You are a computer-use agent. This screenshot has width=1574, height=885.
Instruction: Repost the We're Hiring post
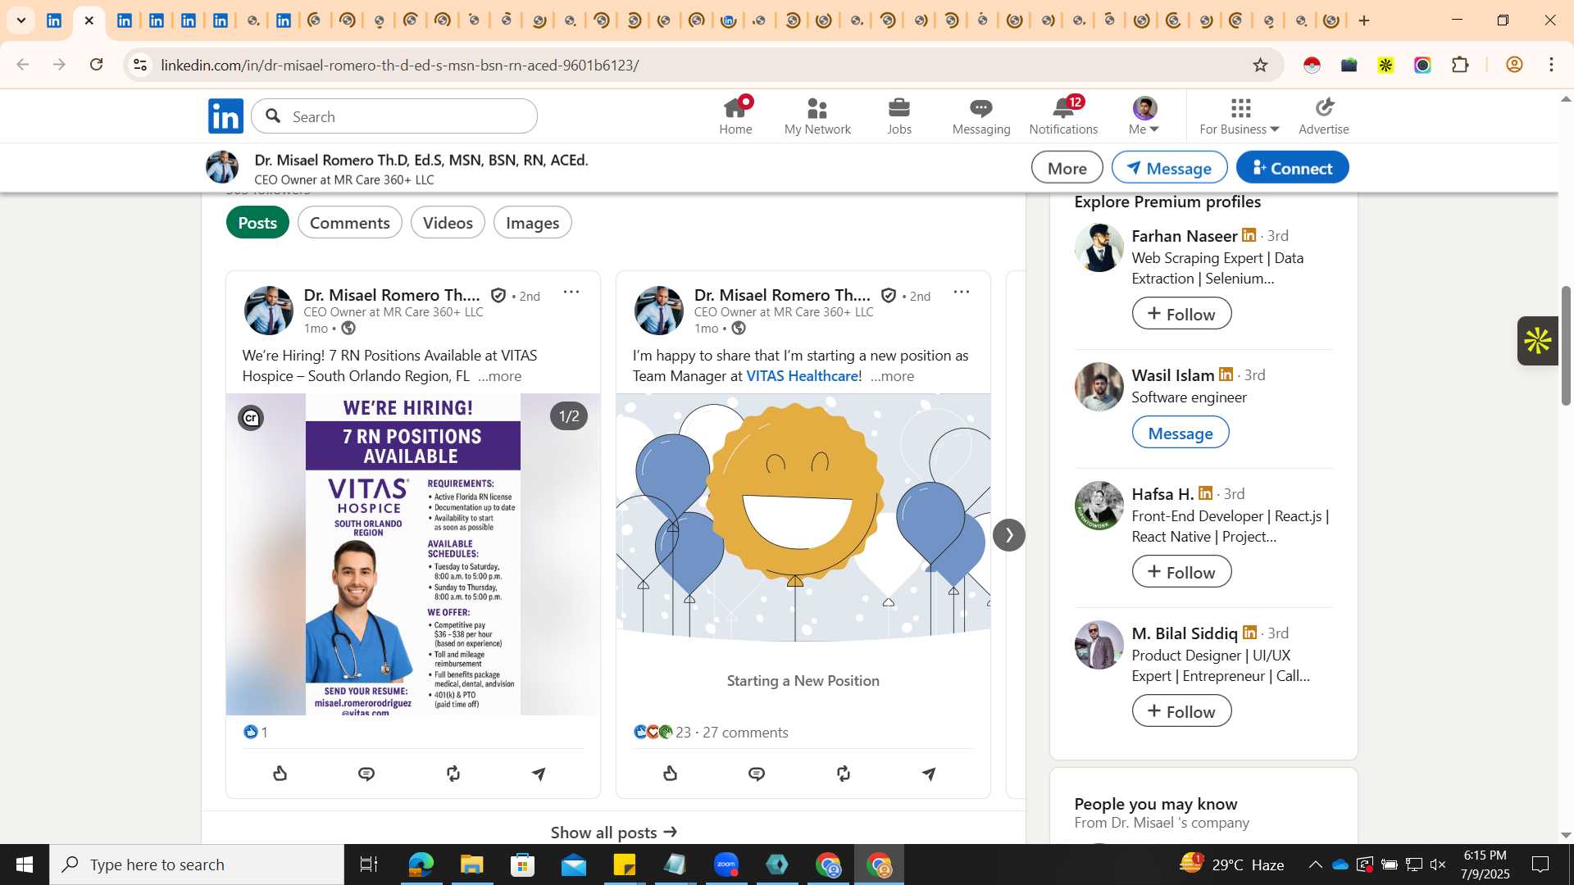pyautogui.click(x=453, y=774)
